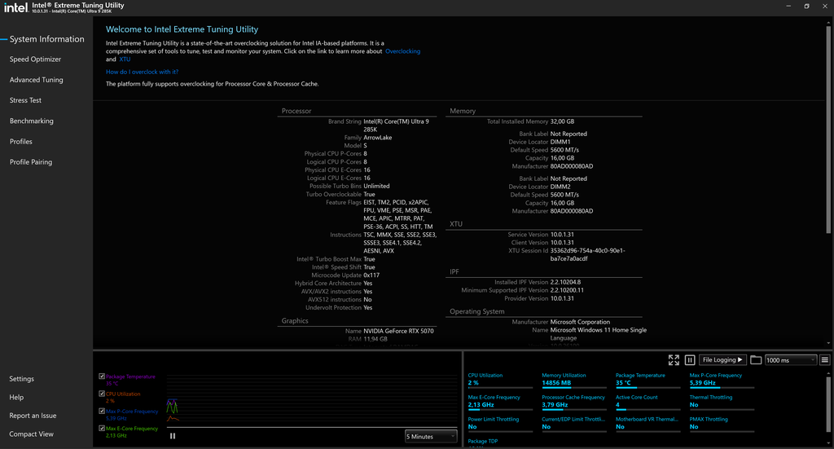
Task: Click the Microcode Update value 0x117
Action: click(x=371, y=275)
